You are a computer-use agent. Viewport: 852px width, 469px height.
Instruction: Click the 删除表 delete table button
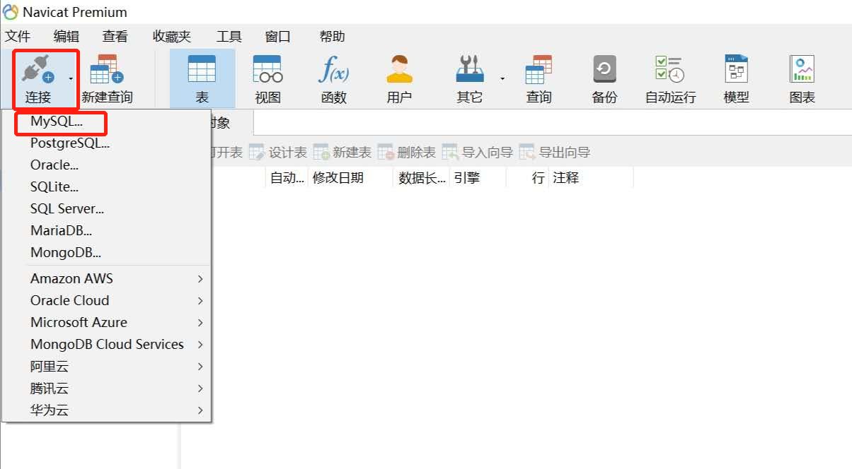407,153
